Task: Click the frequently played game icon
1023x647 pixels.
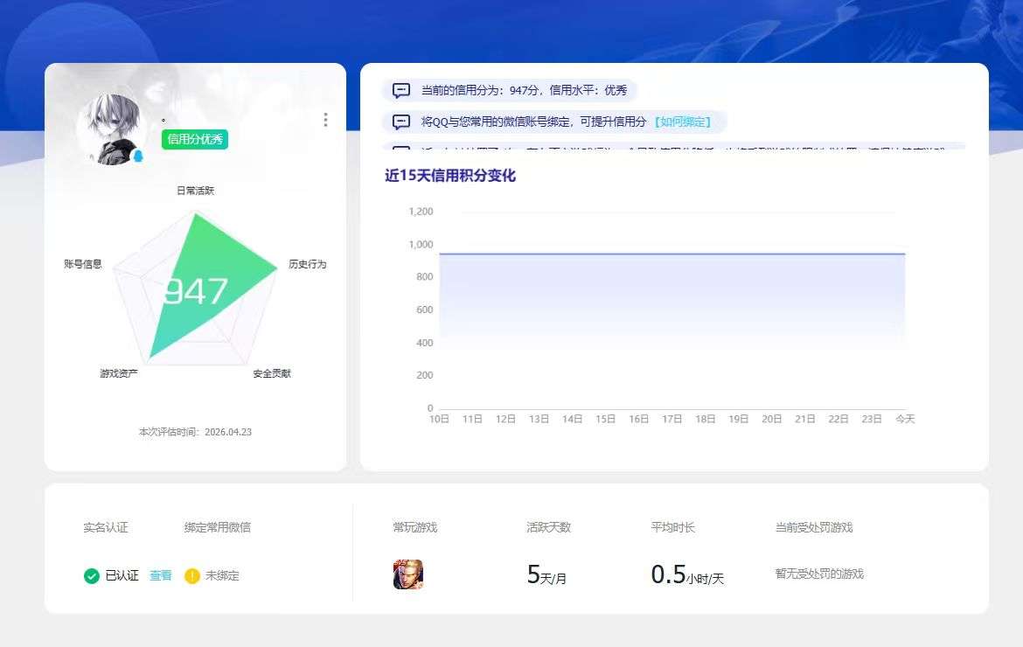Action: 407,574
